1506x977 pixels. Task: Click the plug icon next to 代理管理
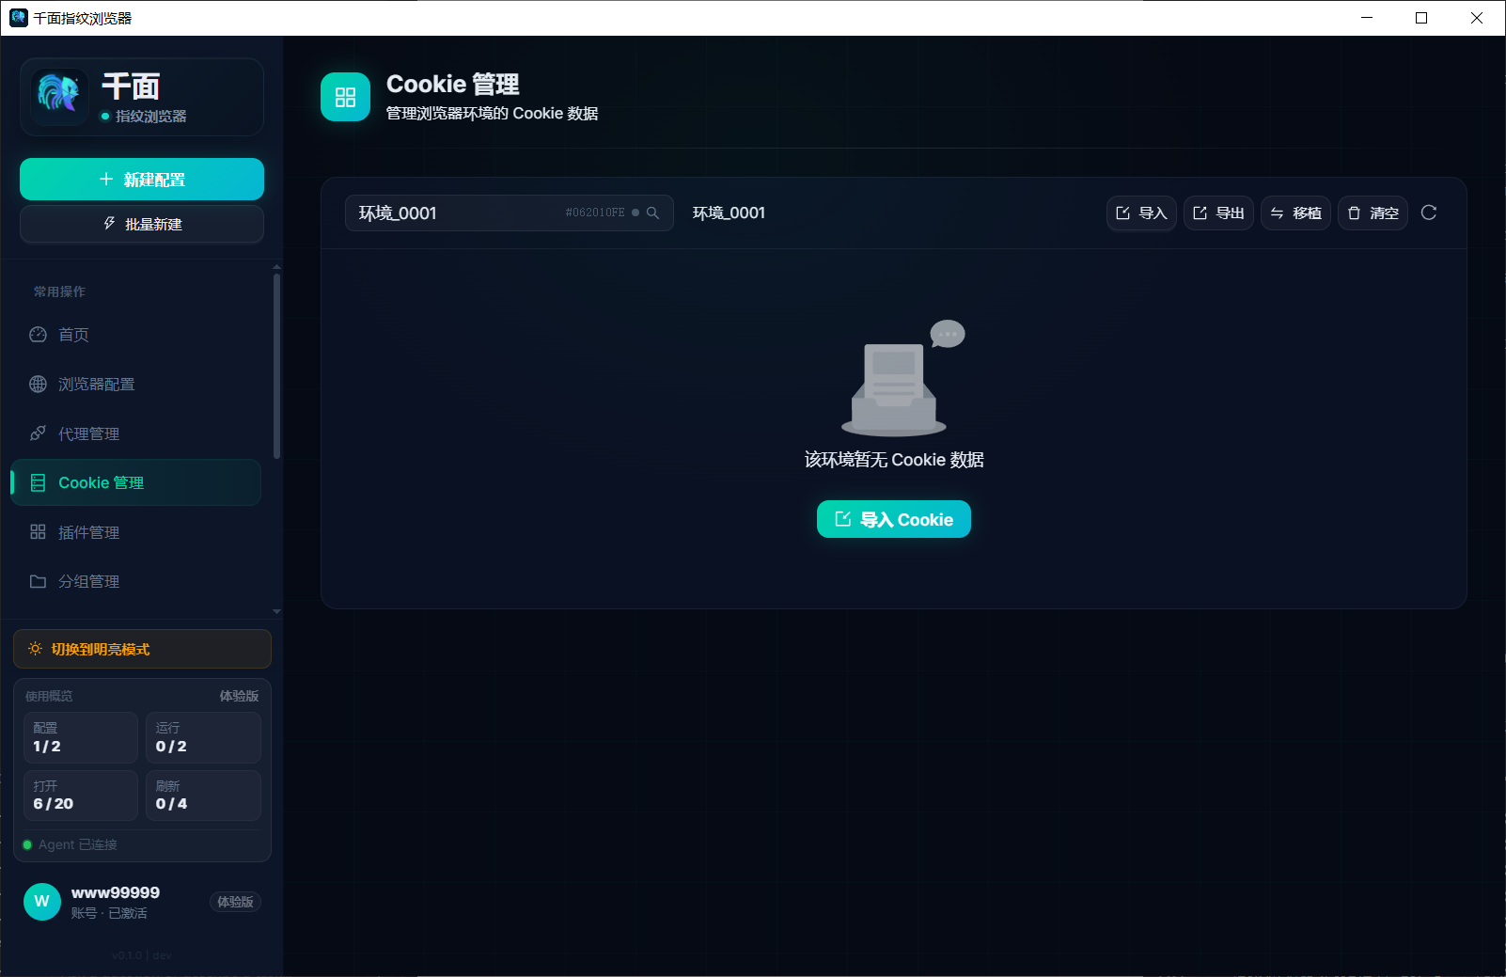pos(38,433)
